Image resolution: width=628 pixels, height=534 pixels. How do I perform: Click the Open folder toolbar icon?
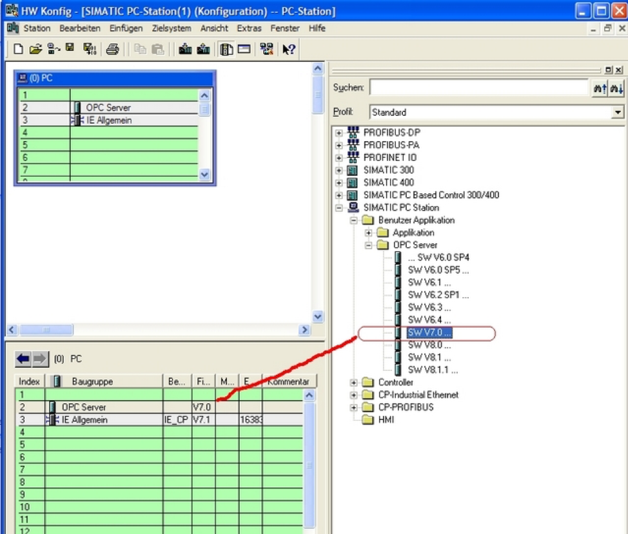coord(35,50)
